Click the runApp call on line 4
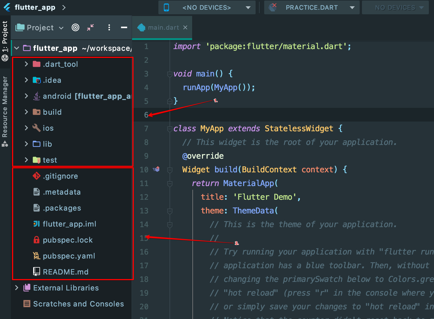The image size is (434, 319). point(196,87)
